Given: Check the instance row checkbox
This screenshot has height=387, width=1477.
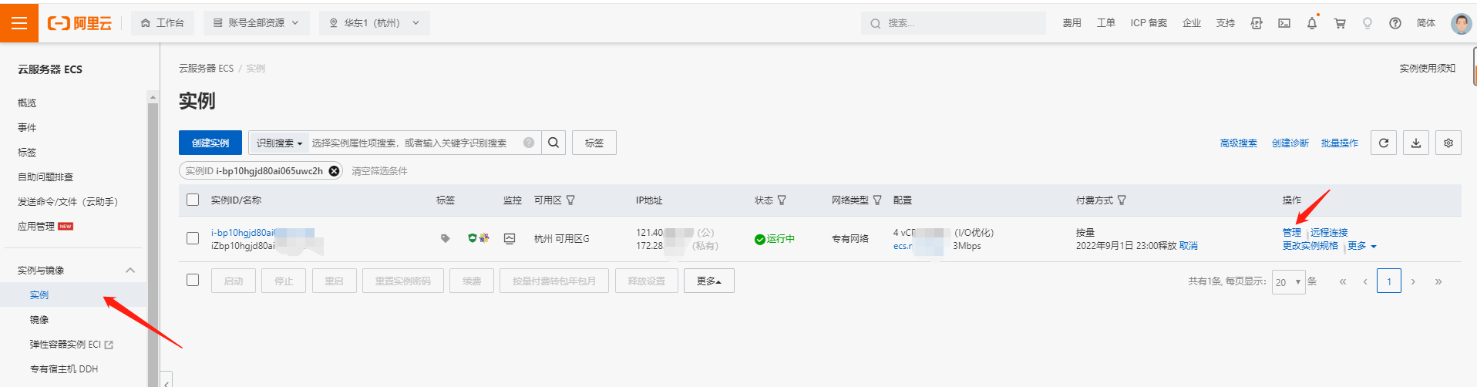Looking at the screenshot, I should (193, 238).
